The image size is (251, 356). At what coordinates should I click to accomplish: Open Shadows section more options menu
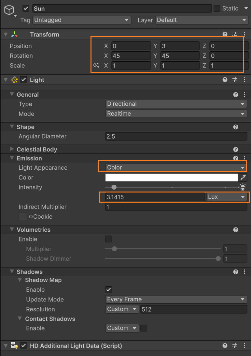(244, 272)
